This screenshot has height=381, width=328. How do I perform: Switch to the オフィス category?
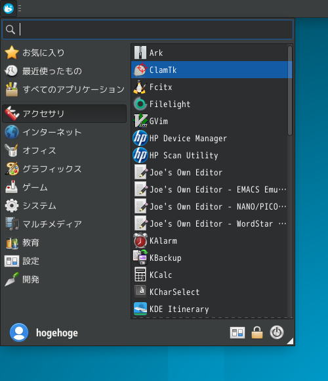click(64, 150)
